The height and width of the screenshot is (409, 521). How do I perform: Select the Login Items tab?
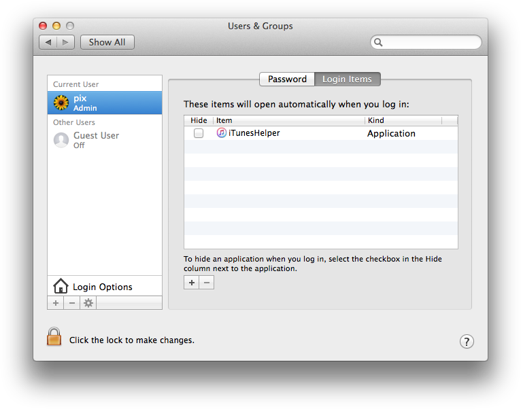coord(347,79)
